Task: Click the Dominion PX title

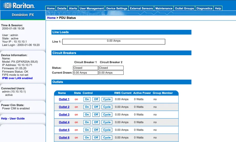Action: [x=23, y=15]
